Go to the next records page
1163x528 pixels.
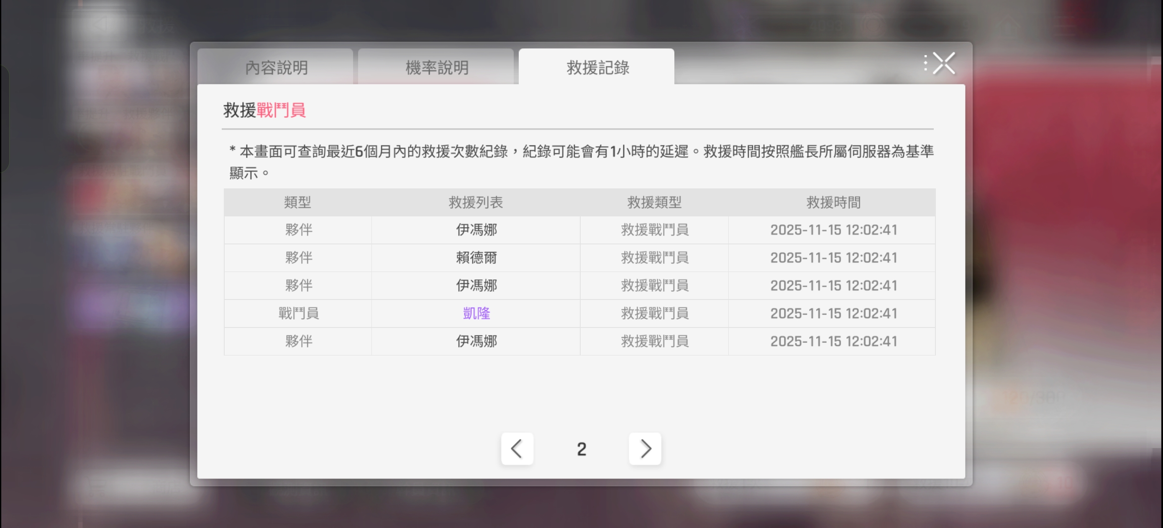click(x=645, y=449)
